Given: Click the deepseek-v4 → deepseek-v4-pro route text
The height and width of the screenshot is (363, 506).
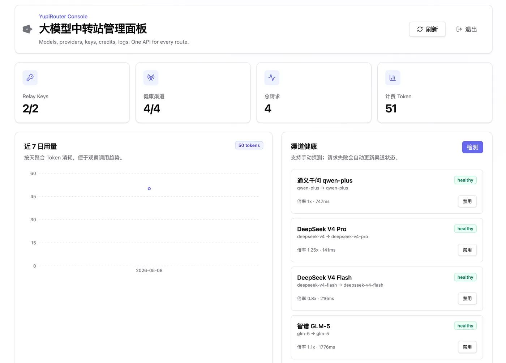Looking at the screenshot, I should click(333, 236).
